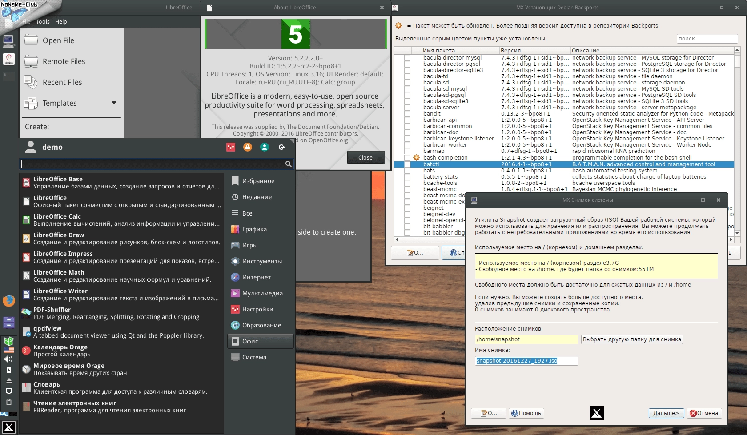Click the поиск search field in installer
The width and height of the screenshot is (747, 435).
coord(707,39)
